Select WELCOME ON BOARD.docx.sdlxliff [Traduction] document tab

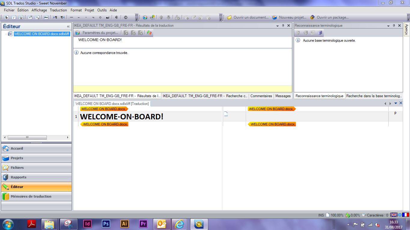(x=112, y=104)
